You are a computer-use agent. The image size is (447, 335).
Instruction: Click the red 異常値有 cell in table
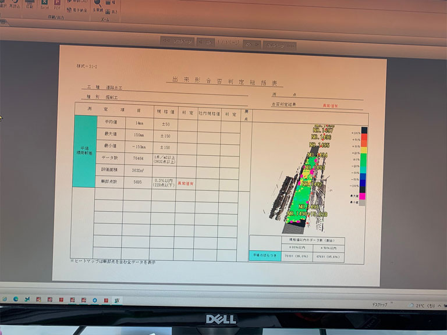click(x=186, y=183)
